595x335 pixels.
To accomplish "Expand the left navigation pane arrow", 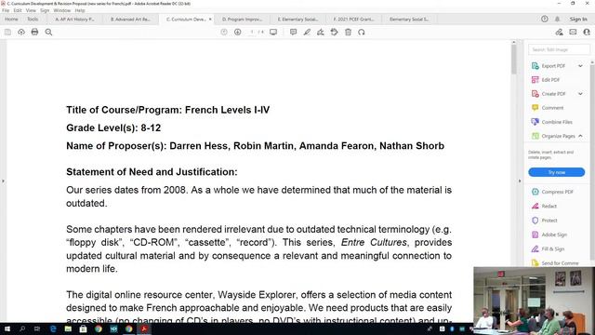I will pyautogui.click(x=3, y=181).
